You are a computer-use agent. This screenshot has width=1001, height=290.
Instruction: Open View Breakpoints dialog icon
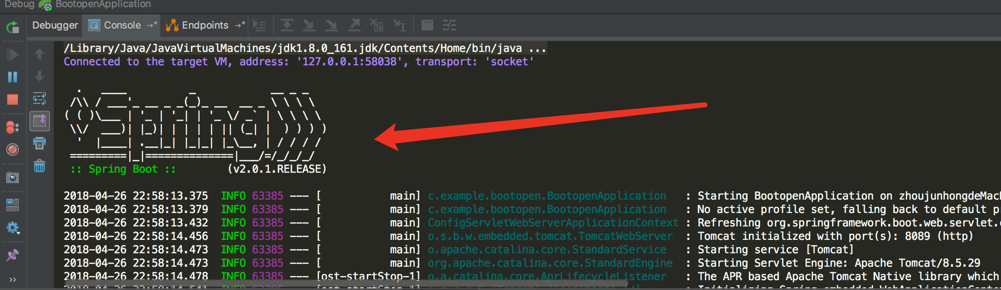(x=13, y=127)
